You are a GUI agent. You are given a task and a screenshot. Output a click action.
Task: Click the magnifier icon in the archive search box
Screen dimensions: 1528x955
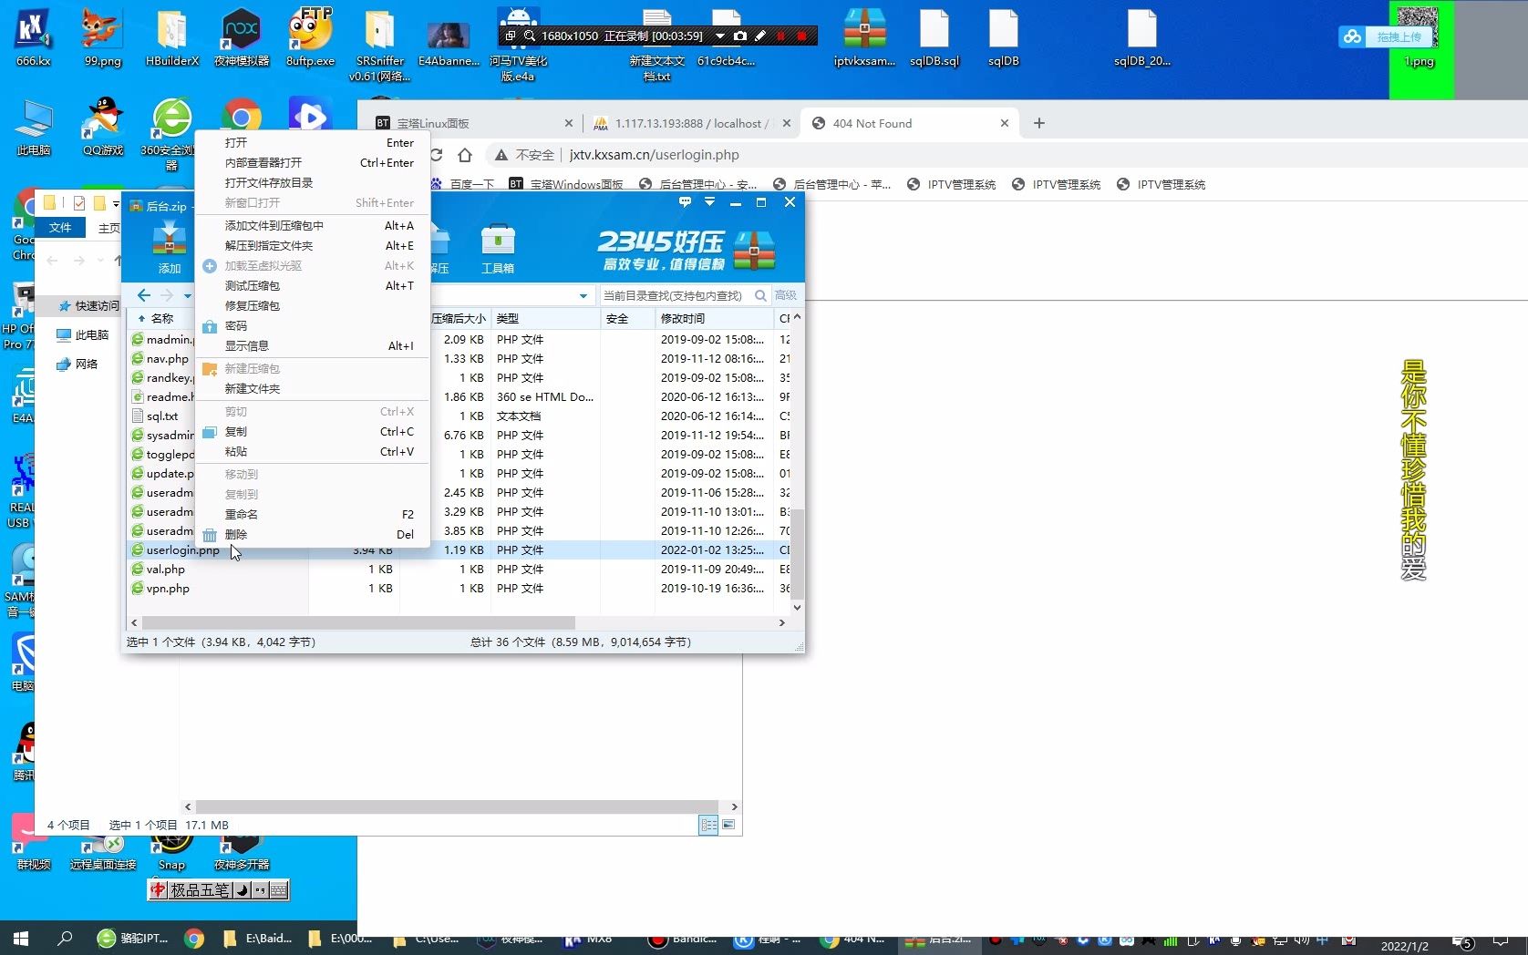coord(760,295)
